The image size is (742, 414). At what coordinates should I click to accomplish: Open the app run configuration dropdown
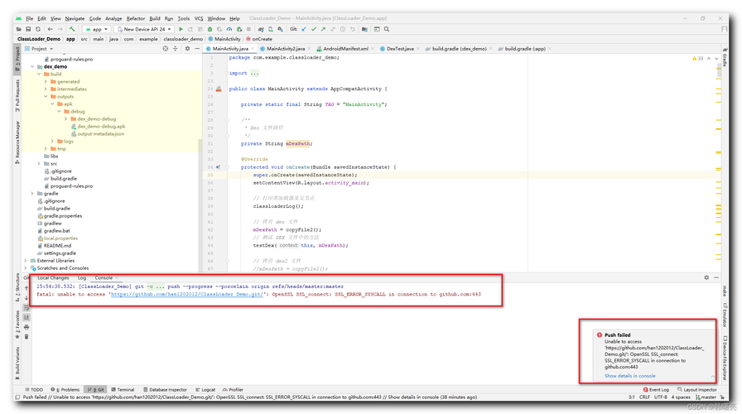(97, 29)
